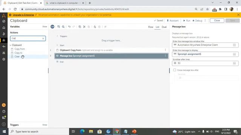241x135 pixels.
Task: Show the Triggers panel at bottom left
Action: (45, 125)
